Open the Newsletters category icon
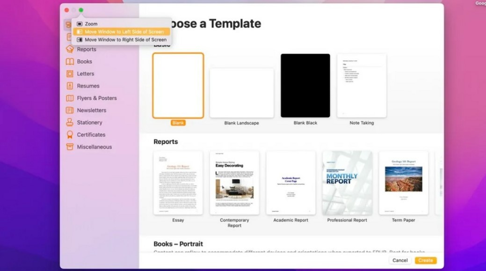 (x=70, y=110)
